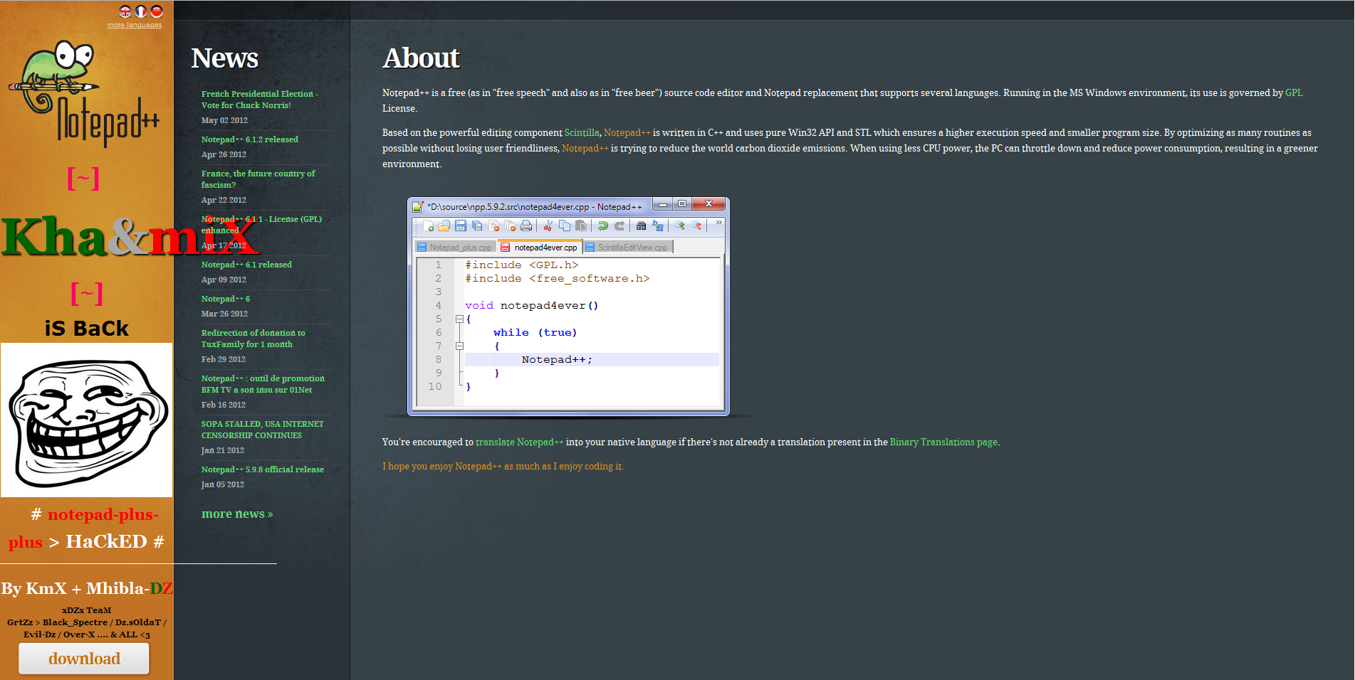Collapse fold marker at line 5
Screen dimensions: 1355x680
(x=459, y=319)
